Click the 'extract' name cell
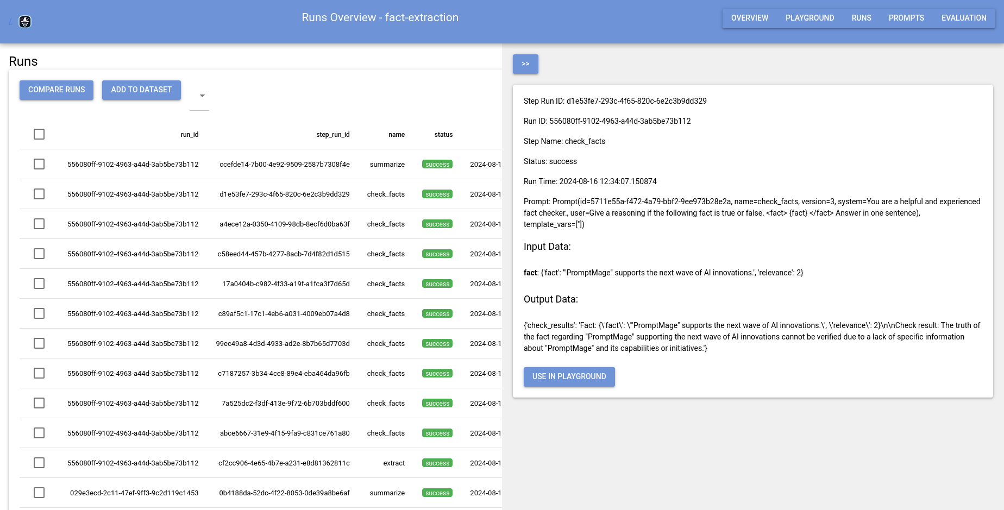 pos(394,463)
